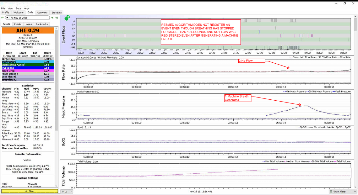The width and height of the screenshot is (358, 195).
Task: Switch to the Statistics tab
Action: [57, 13]
